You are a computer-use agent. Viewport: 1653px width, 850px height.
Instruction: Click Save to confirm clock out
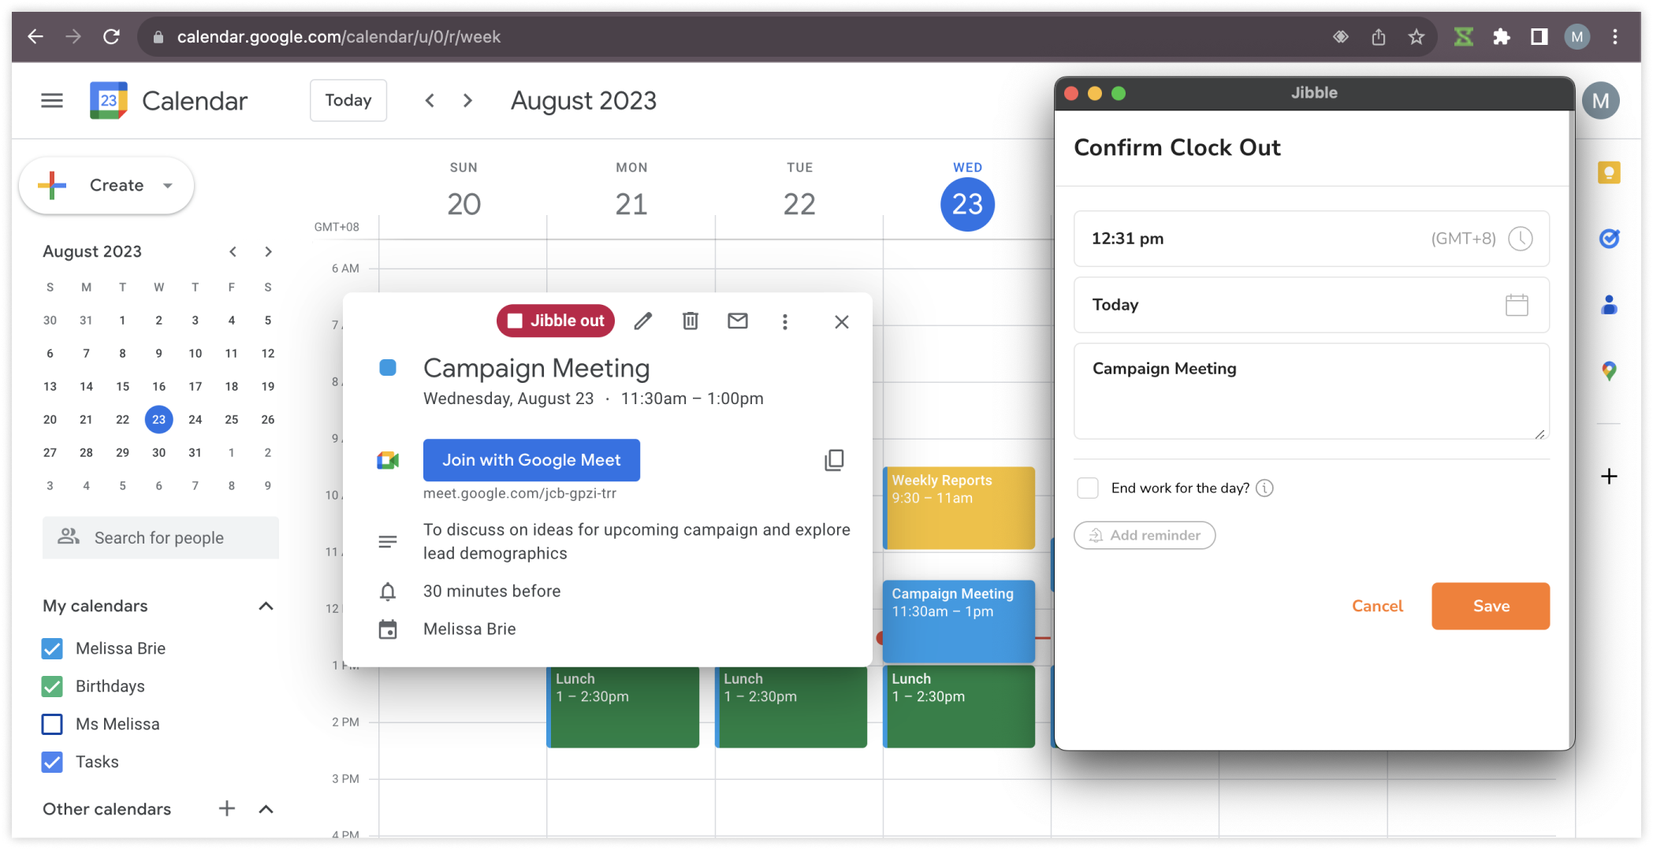click(1490, 606)
